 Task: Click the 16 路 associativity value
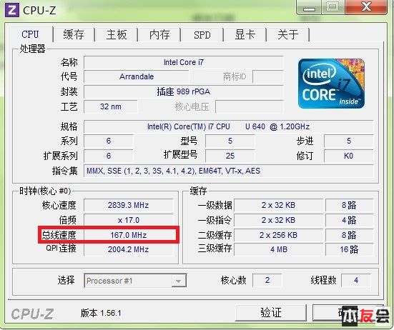349,249
